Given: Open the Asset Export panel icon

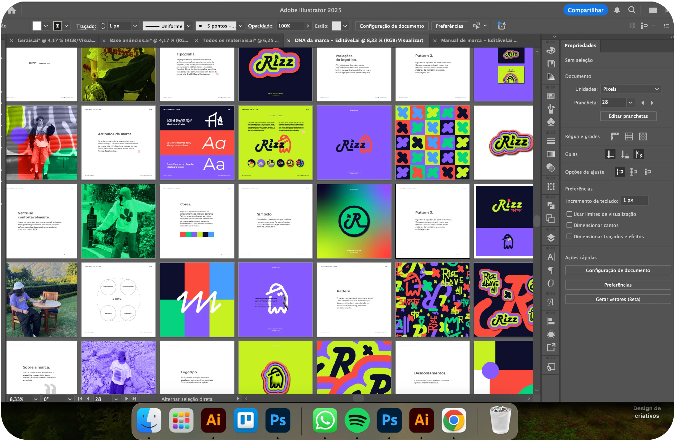Looking at the screenshot, I should click(x=551, y=347).
